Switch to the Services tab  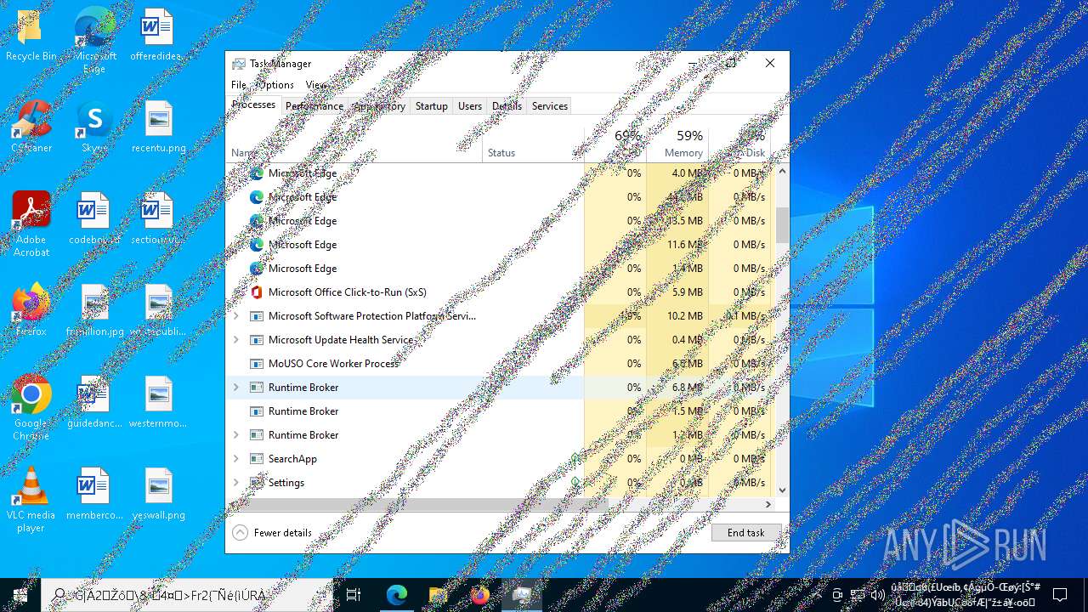[550, 106]
